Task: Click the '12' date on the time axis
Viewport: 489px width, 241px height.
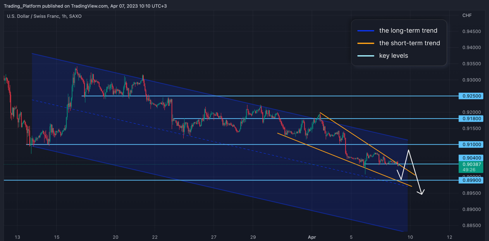Action: click(449, 237)
